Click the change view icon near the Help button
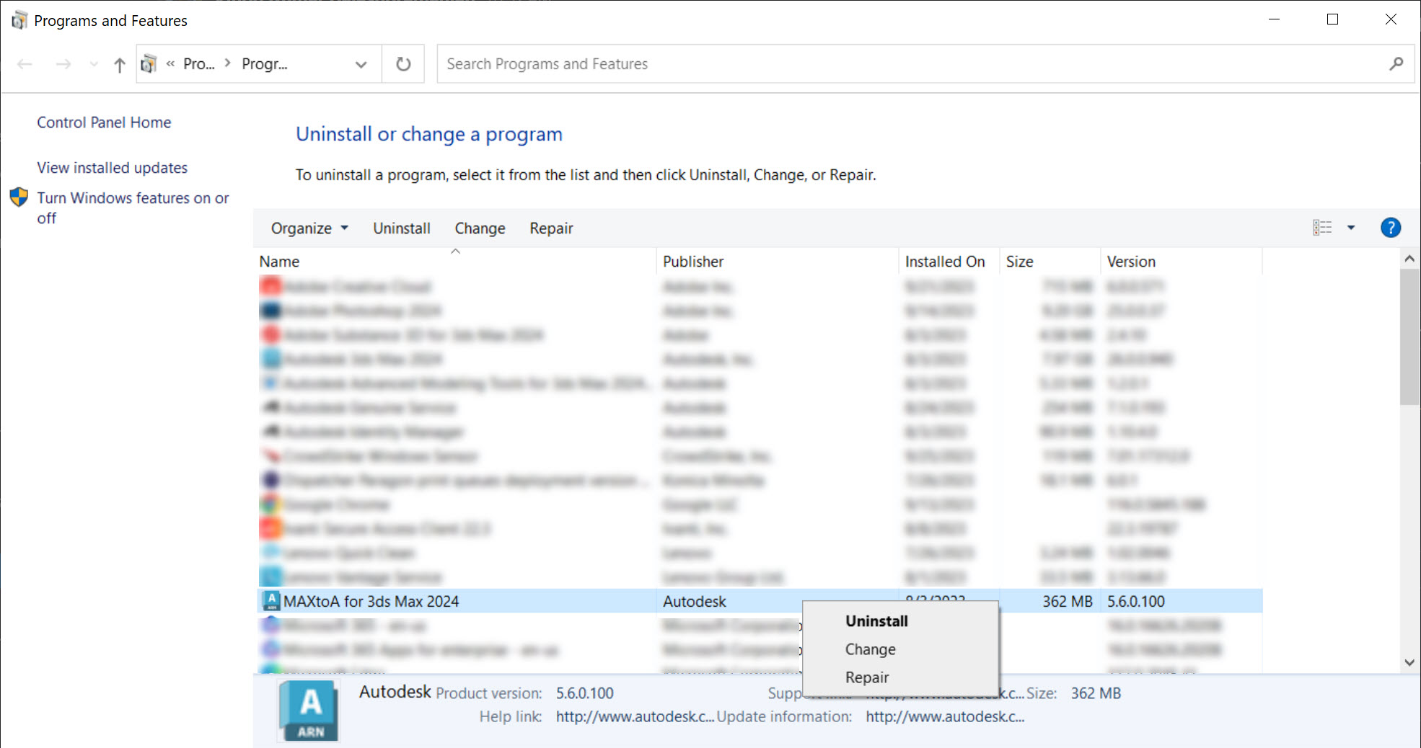Viewport: 1421px width, 748px height. click(x=1324, y=227)
